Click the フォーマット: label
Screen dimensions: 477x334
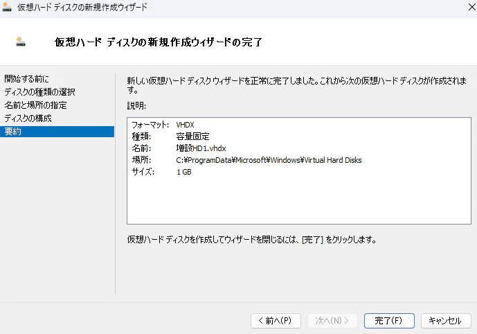point(150,125)
